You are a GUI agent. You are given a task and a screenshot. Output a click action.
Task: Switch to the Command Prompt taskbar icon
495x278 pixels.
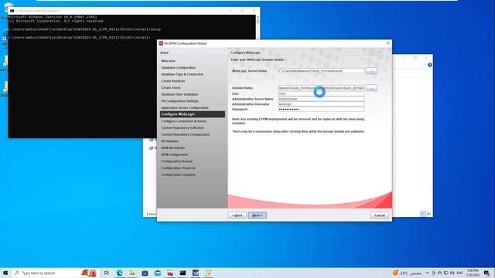(183, 273)
